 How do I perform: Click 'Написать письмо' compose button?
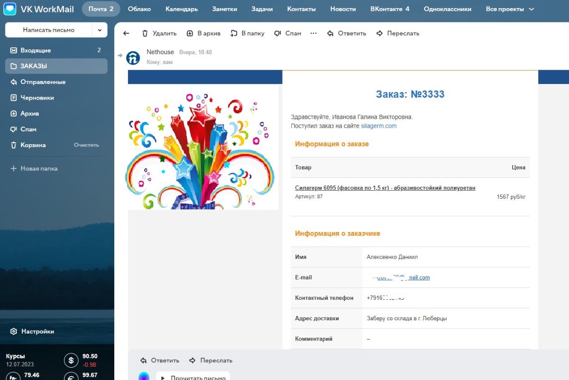pyautogui.click(x=48, y=30)
